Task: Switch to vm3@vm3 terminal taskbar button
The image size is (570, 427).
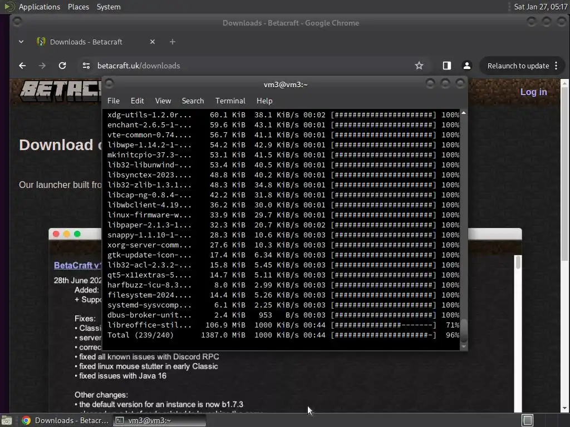Action: 159,420
